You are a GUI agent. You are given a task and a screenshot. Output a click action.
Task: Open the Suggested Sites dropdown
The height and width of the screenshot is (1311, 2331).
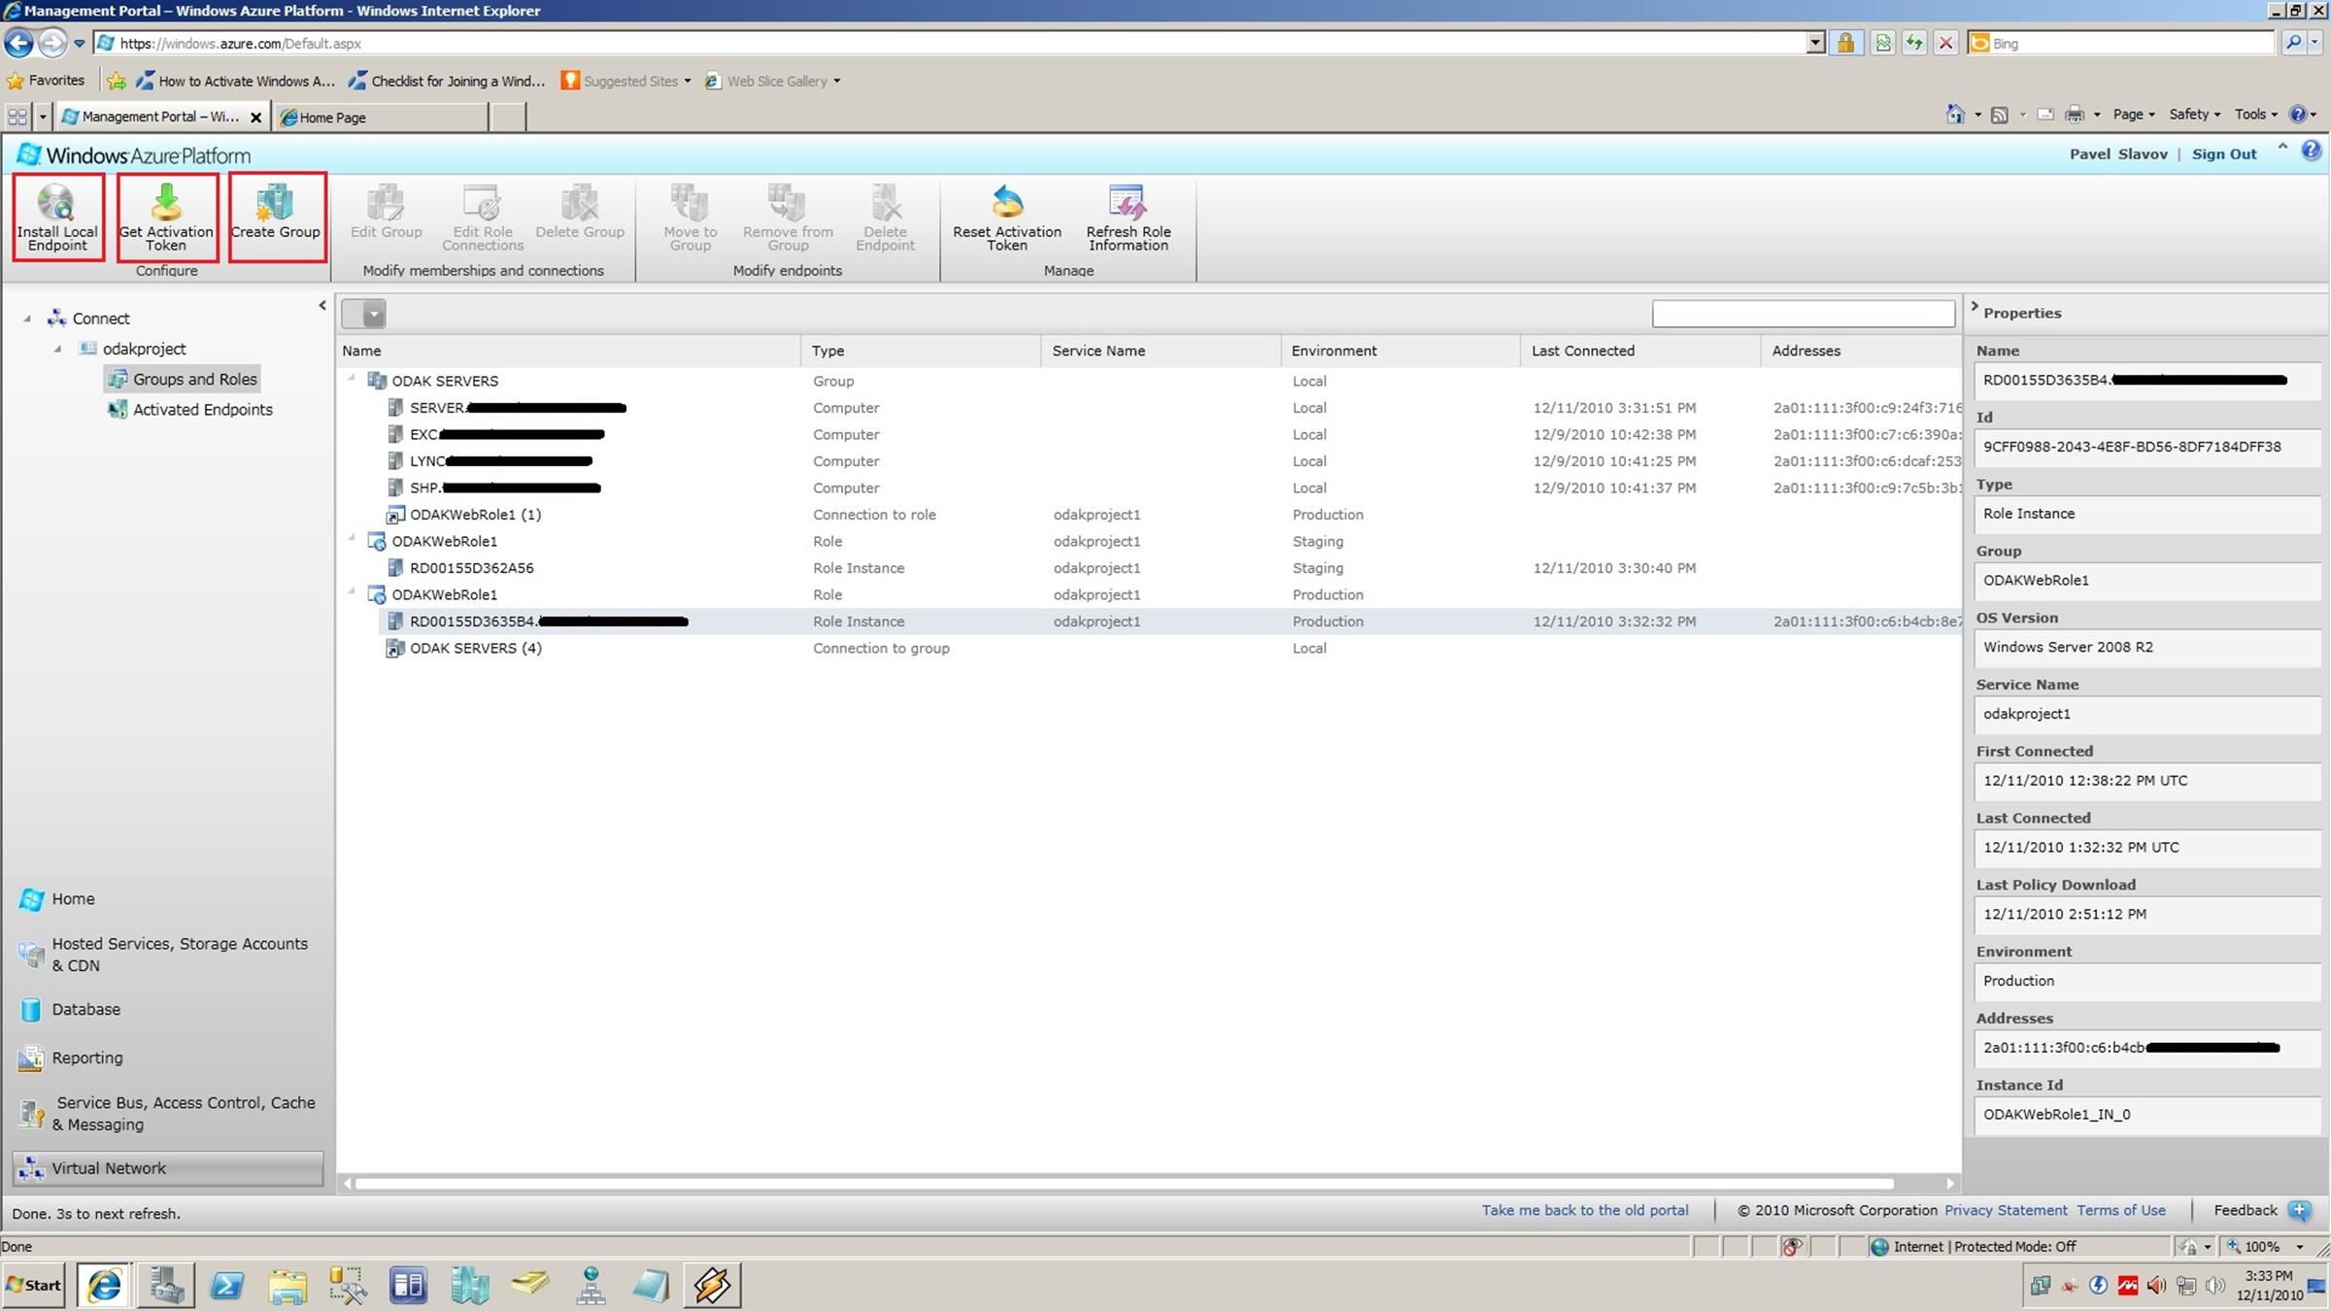[688, 82]
